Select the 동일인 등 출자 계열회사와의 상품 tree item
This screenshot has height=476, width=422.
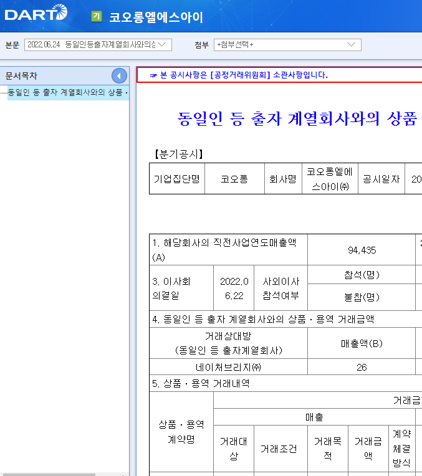pyautogui.click(x=68, y=92)
